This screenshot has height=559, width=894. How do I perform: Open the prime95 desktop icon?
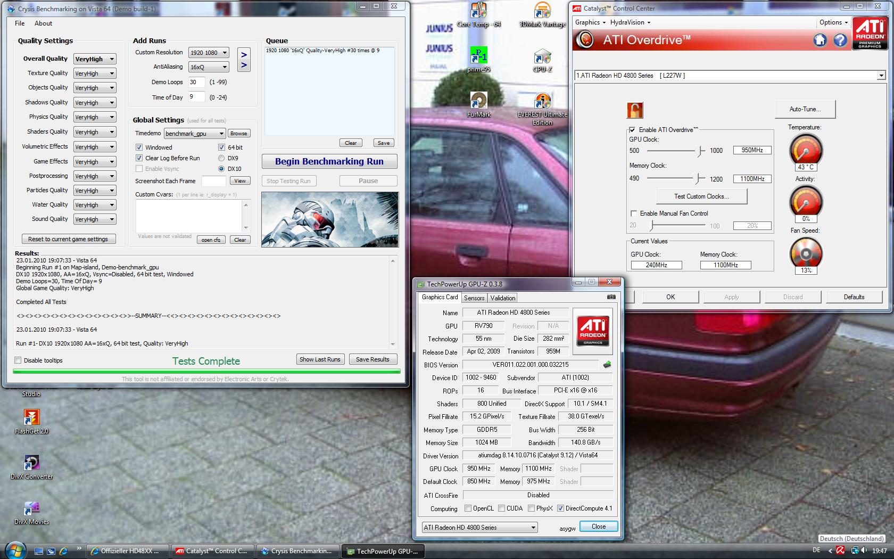click(479, 59)
